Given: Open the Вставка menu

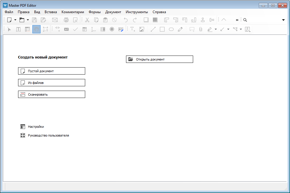Looking at the screenshot, I should tap(51, 12).
